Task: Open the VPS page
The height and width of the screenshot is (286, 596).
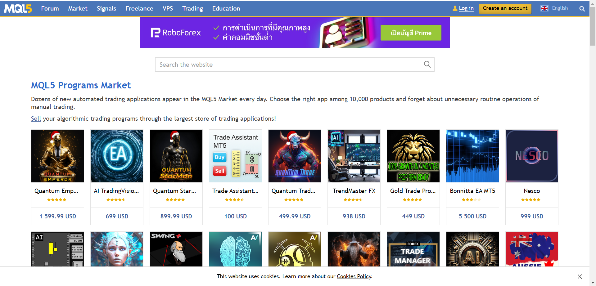Action: click(168, 8)
